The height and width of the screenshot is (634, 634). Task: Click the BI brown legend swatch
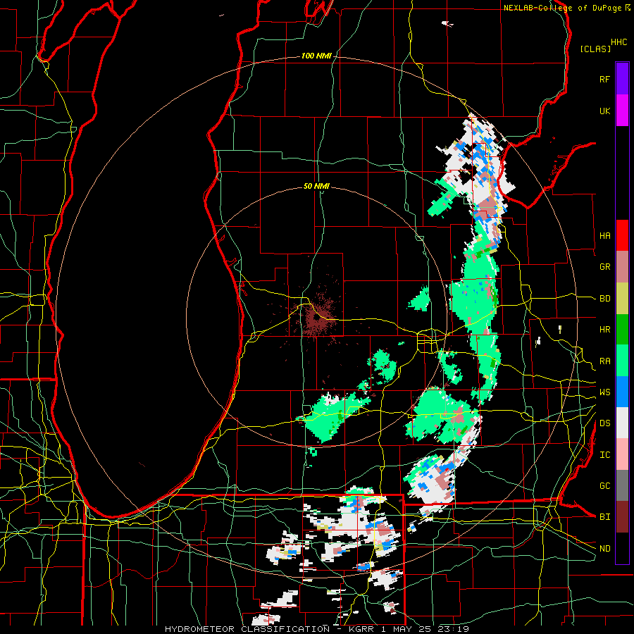pyautogui.click(x=622, y=517)
